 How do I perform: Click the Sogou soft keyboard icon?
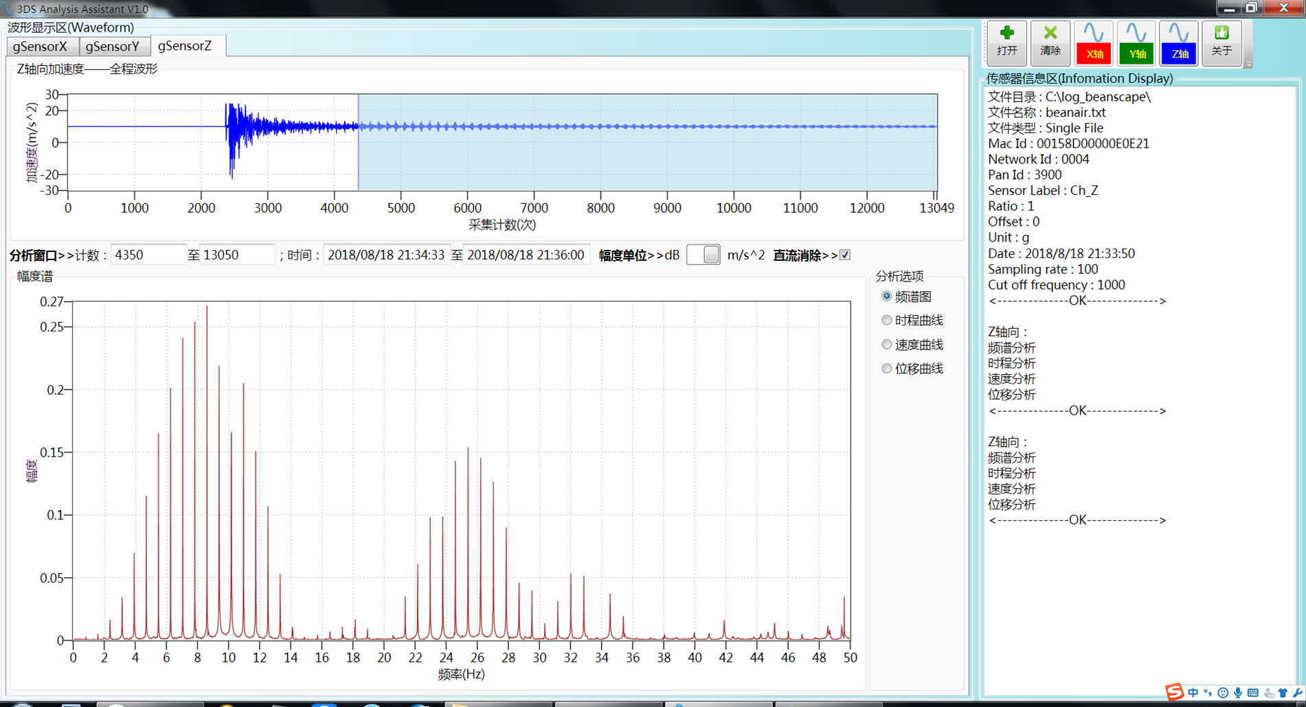1252,693
